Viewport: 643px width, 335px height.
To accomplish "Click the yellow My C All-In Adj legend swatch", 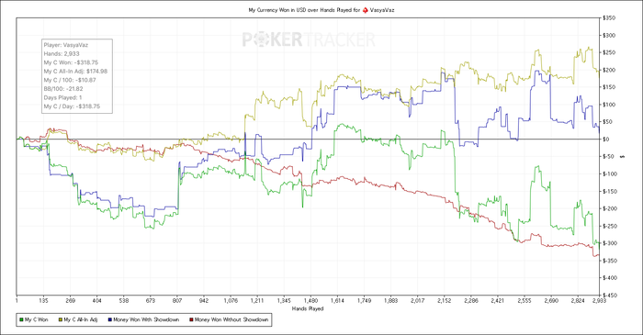I will [x=61, y=319].
